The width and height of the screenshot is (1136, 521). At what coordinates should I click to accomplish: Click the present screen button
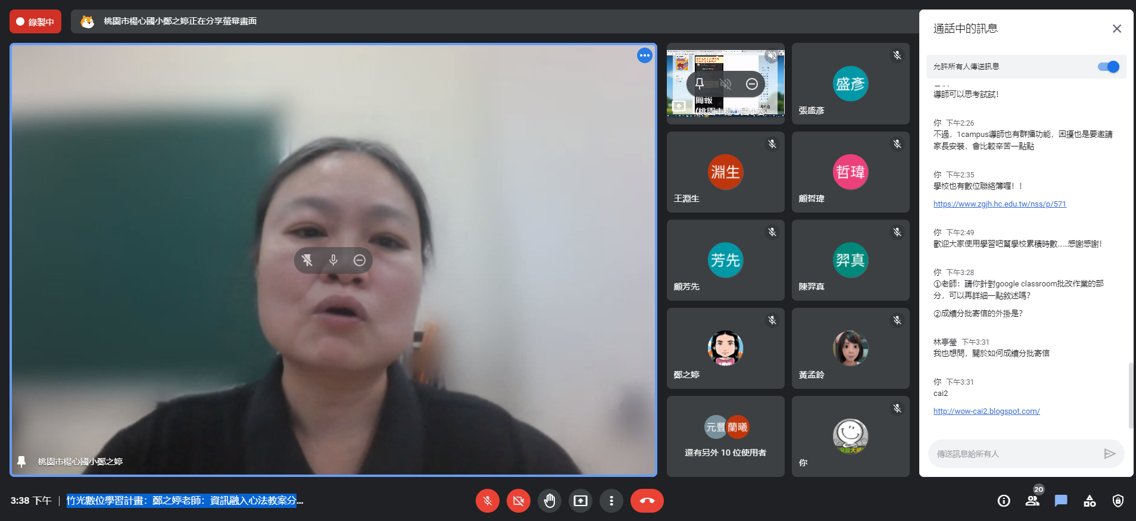click(x=580, y=501)
